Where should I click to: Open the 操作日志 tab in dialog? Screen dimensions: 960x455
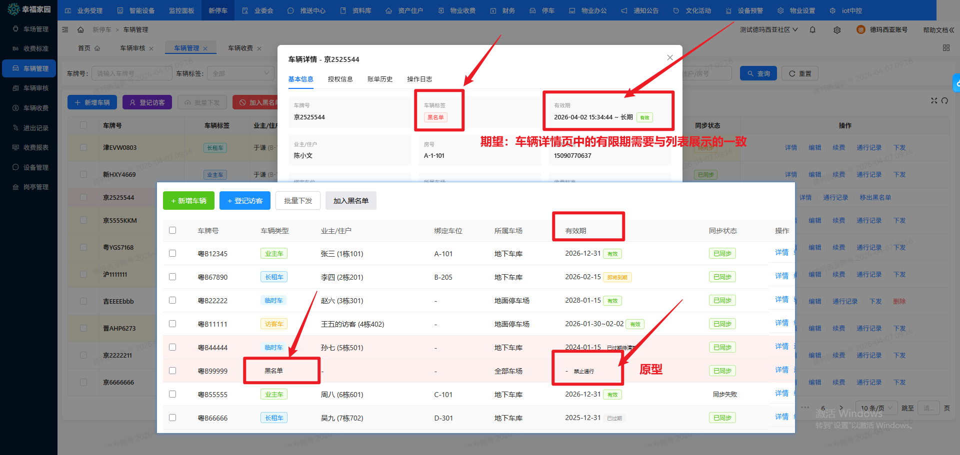[x=419, y=79]
